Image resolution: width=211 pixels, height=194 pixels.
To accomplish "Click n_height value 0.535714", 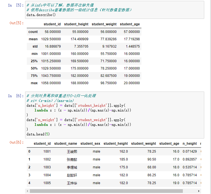I will click(x=190, y=167).
